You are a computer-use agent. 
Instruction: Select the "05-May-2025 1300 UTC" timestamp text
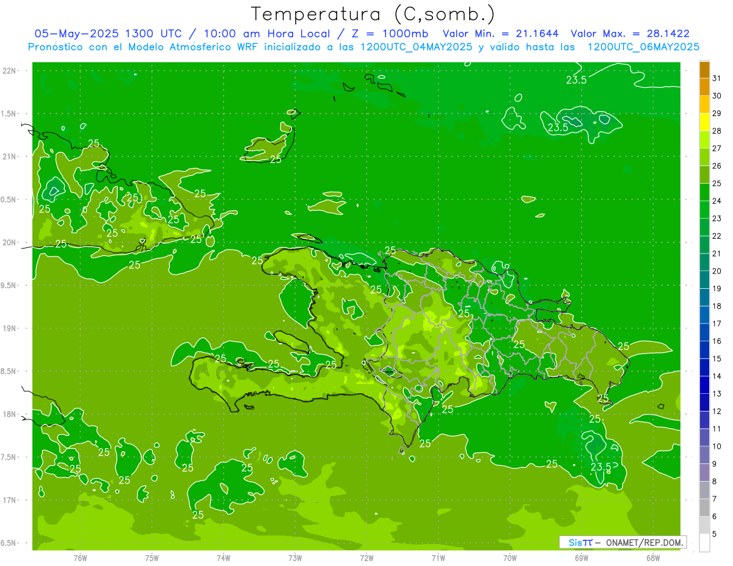pos(114,34)
